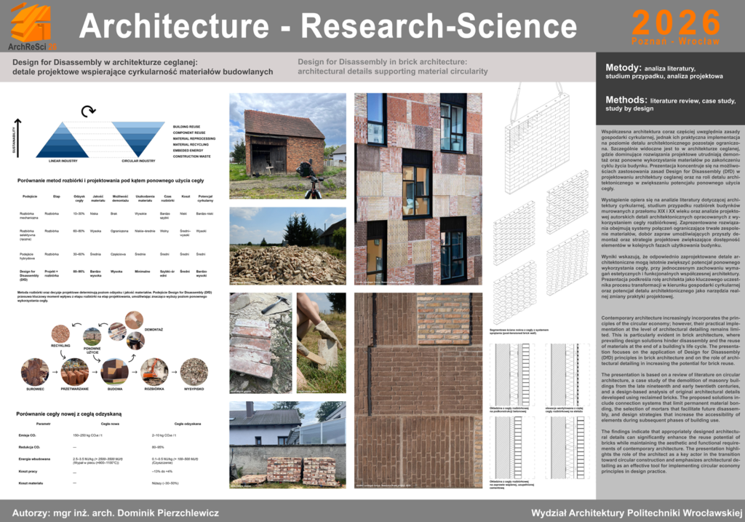Click the Recykling circle image
This screenshot has width=745, height=522.
pyautogui.click(x=60, y=334)
